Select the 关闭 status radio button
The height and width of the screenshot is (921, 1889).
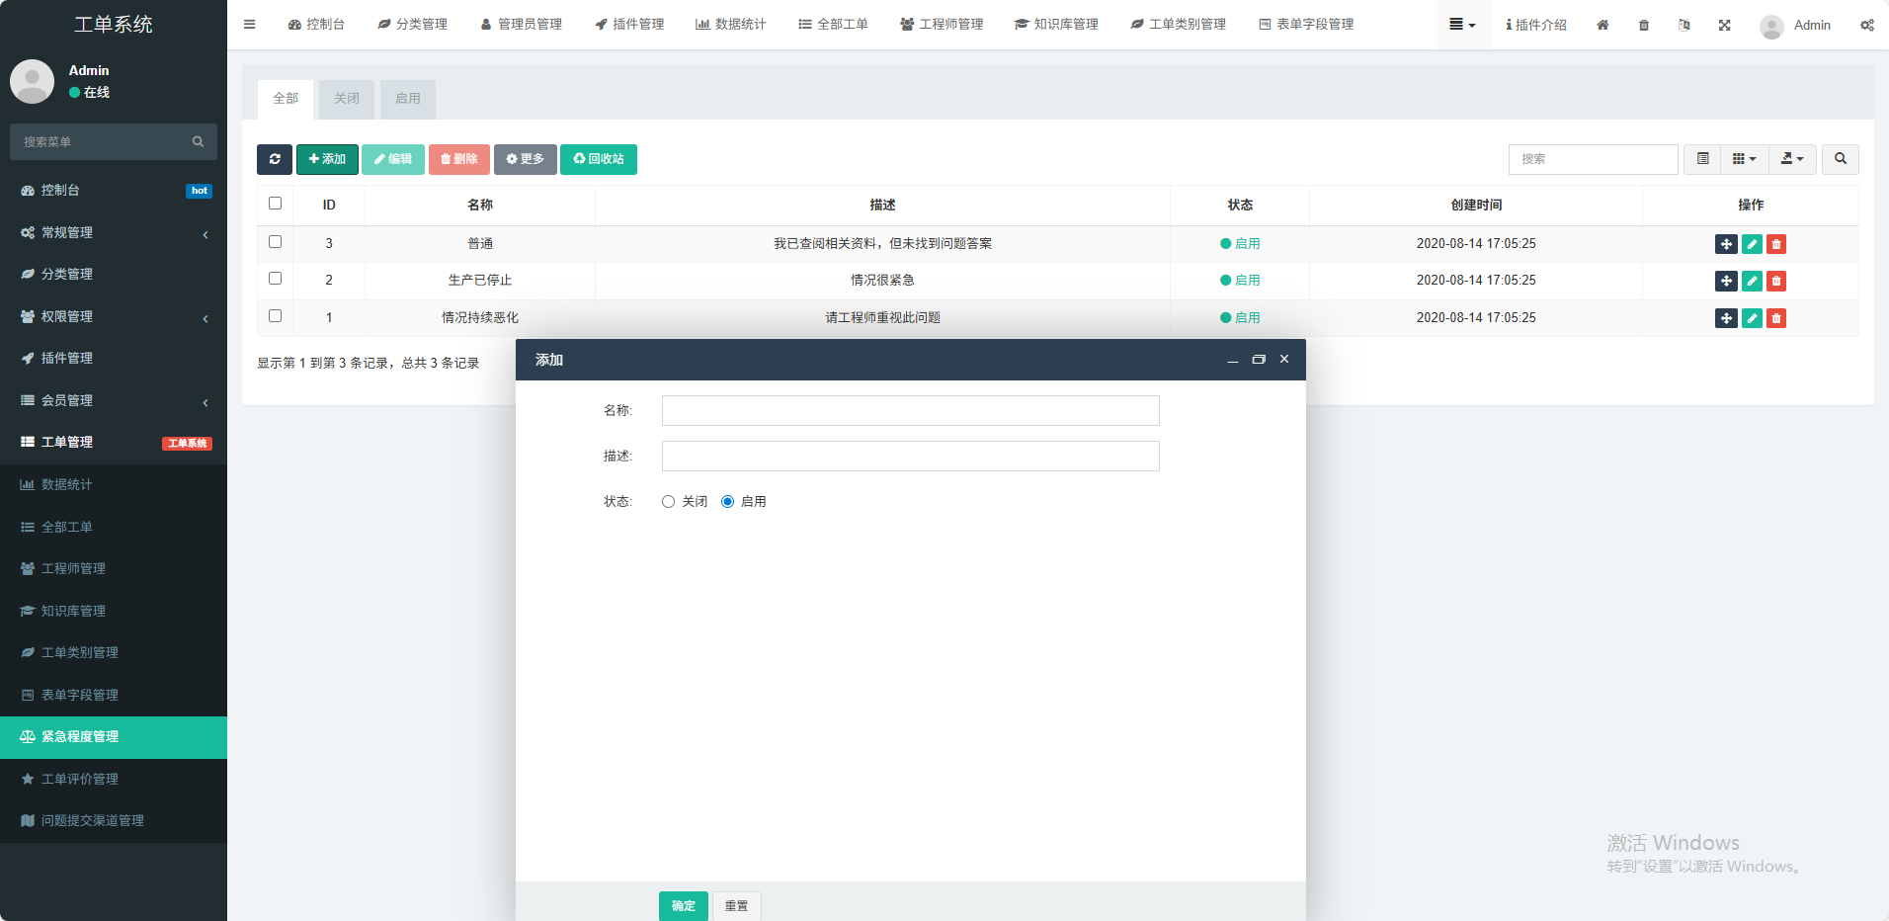click(669, 502)
